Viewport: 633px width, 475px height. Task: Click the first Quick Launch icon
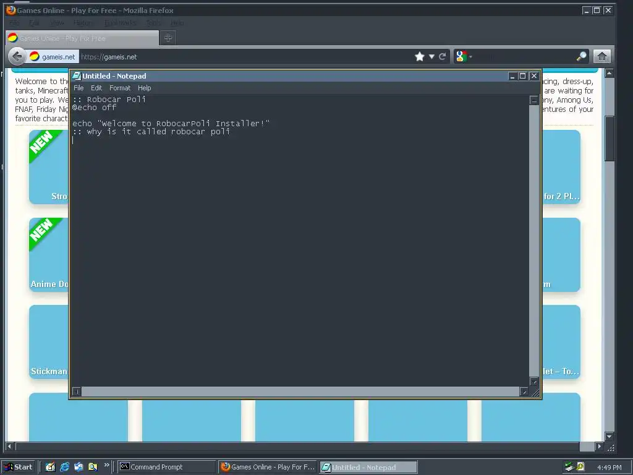50,467
